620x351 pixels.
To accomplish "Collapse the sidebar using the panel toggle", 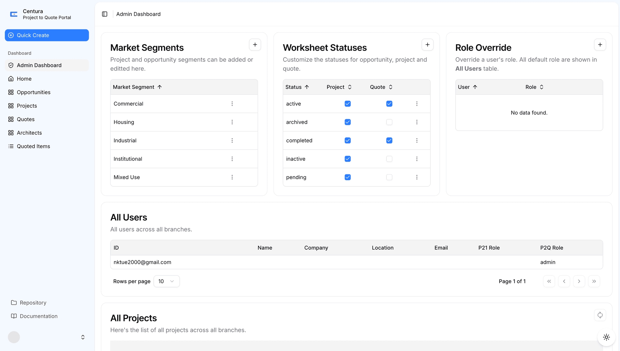I will click(x=105, y=14).
